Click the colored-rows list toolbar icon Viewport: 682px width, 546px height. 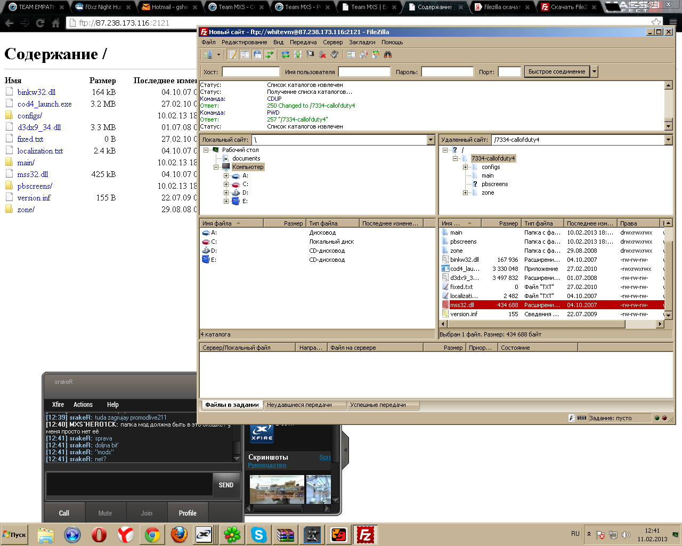(x=351, y=54)
